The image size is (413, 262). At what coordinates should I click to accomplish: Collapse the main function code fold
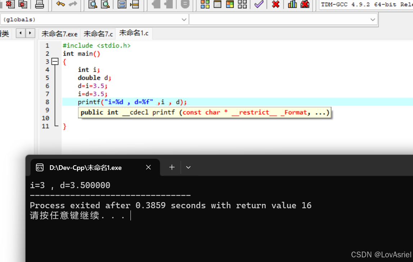(55, 62)
